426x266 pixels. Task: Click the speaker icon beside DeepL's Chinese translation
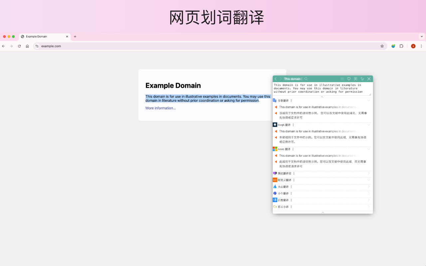click(276, 137)
